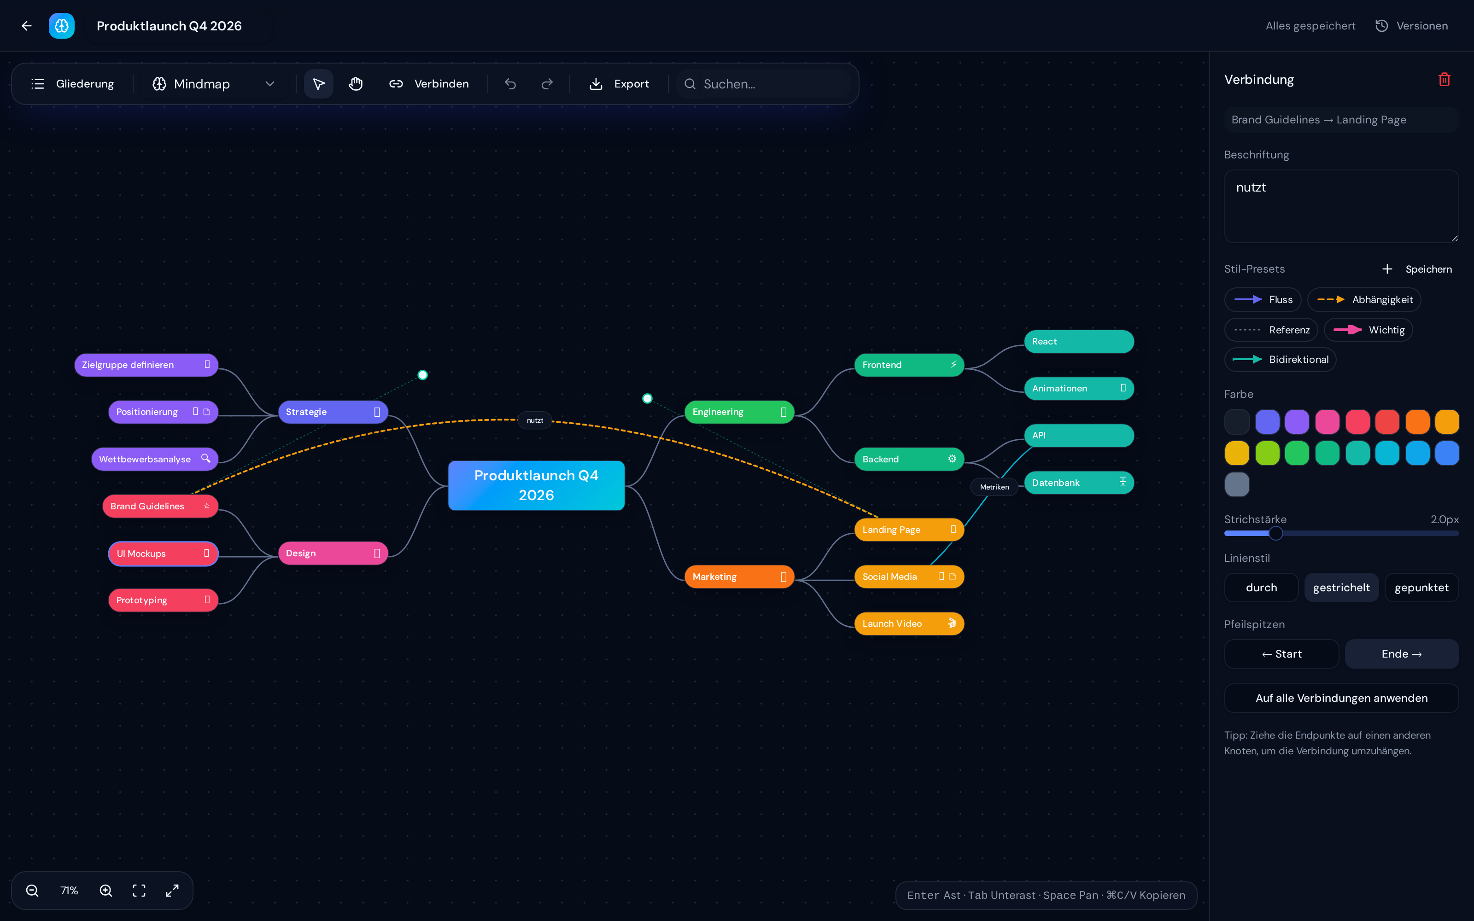Click the 71% zoom level value

pyautogui.click(x=69, y=891)
